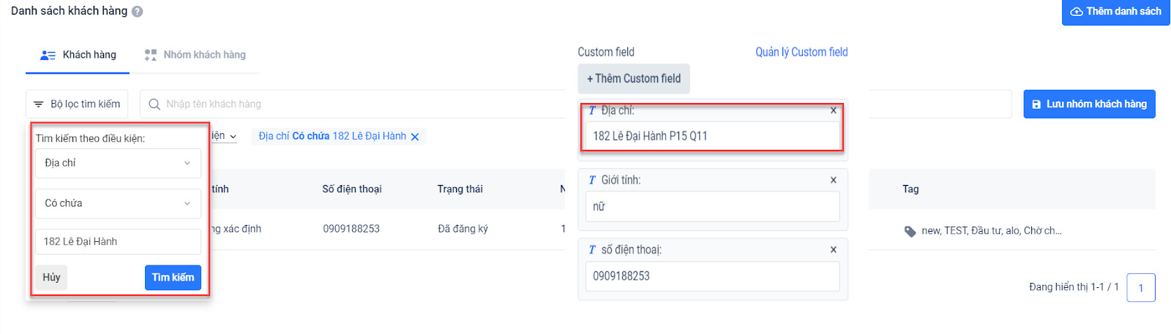Switch to the Nhóm khách hàng tab
The width and height of the screenshot is (1171, 334).
pos(195,55)
